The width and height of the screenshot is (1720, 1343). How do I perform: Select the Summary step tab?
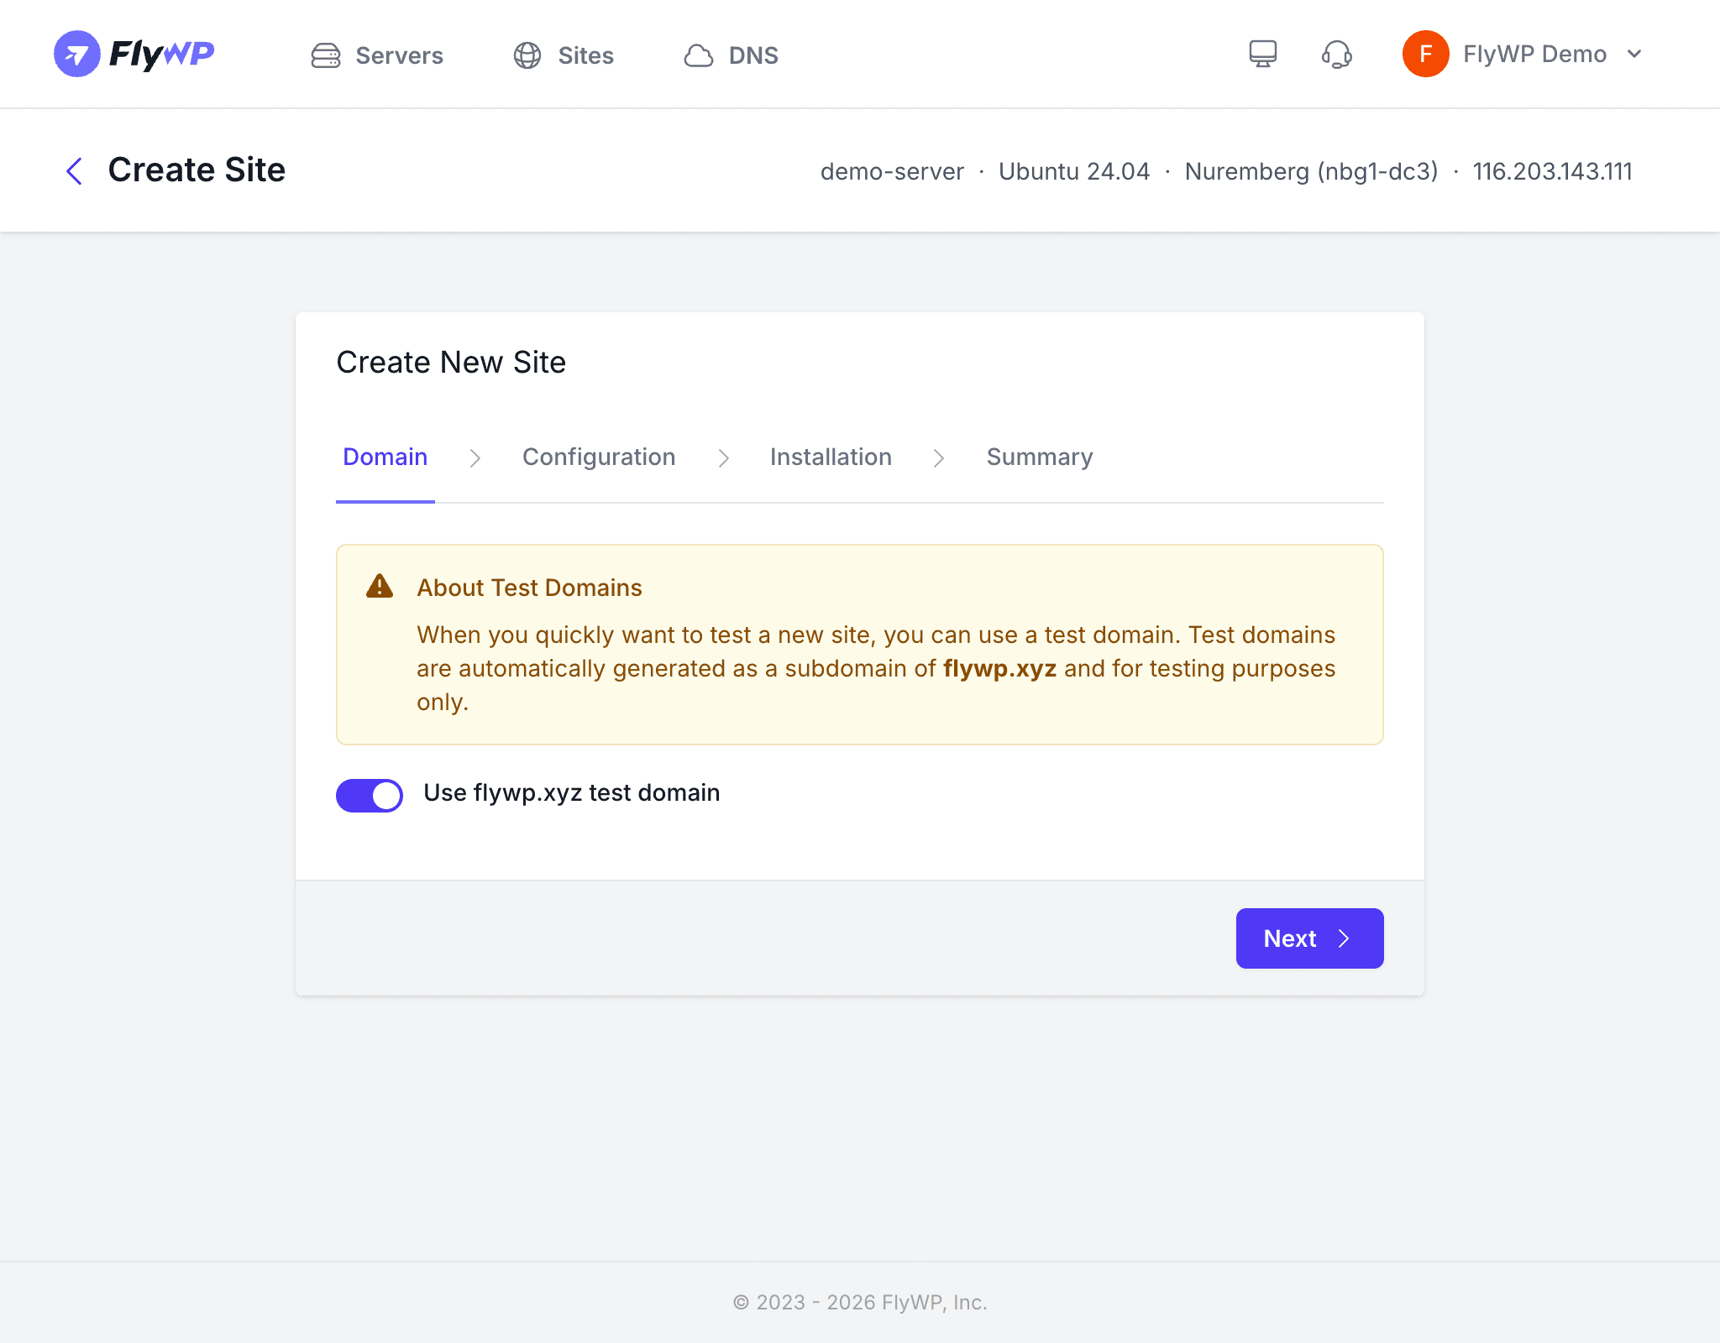pos(1040,457)
